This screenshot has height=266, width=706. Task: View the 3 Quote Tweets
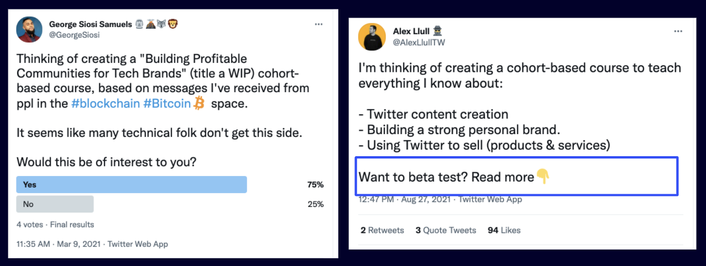point(446,230)
